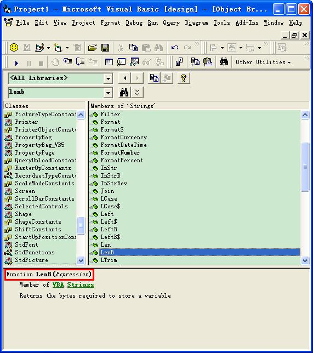Click the yellow smiley face toolbar icon
313x353 pixels.
(14, 48)
